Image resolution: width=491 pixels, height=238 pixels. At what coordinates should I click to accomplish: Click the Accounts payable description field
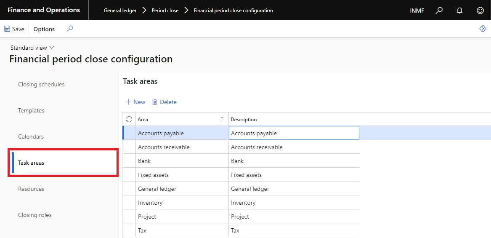(x=294, y=133)
